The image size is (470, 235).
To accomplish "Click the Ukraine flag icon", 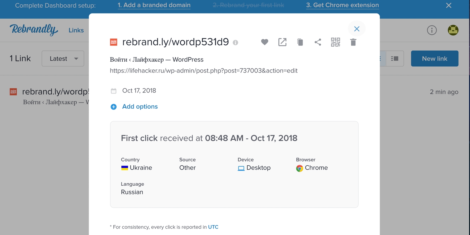I will (x=125, y=168).
